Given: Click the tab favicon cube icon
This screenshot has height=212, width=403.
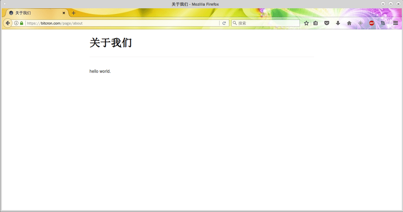Looking at the screenshot, I should pyautogui.click(x=11, y=13).
